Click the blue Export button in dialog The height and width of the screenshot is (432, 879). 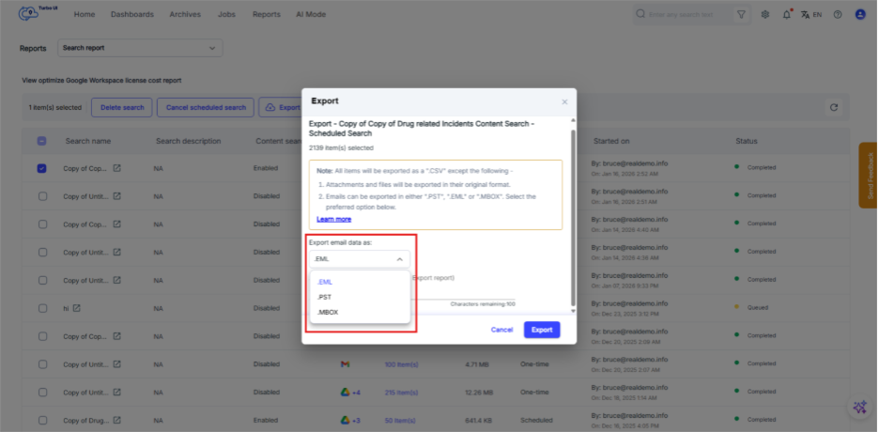point(542,330)
